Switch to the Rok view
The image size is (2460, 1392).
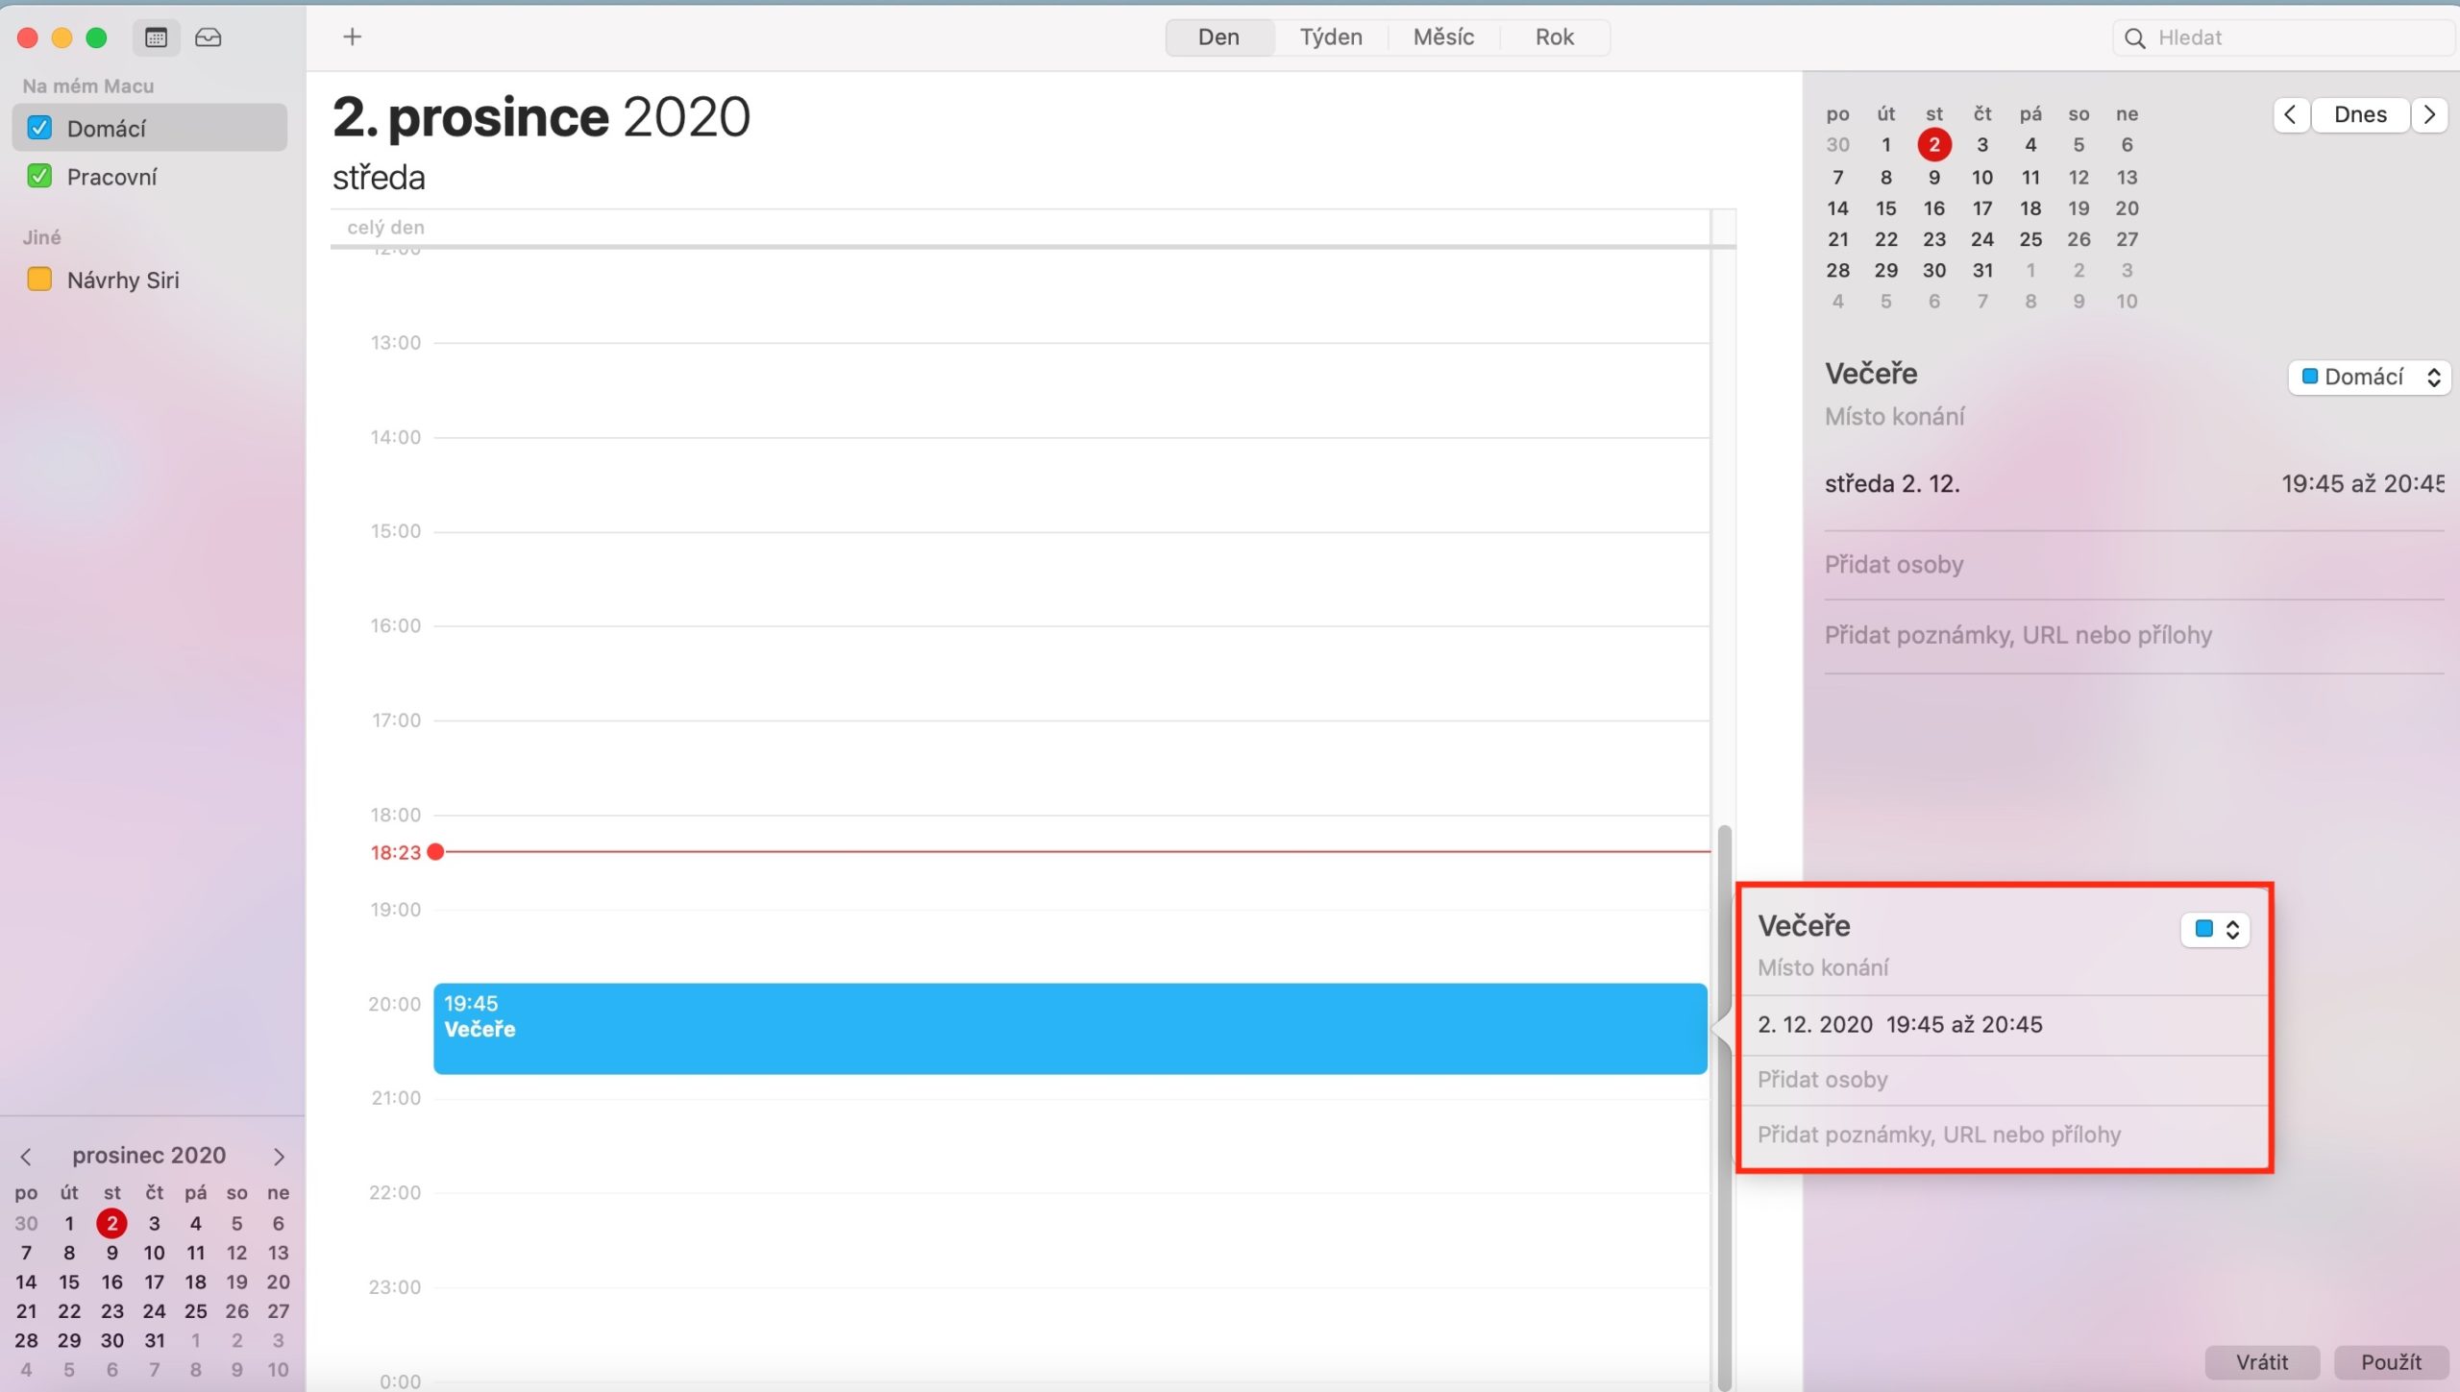pos(1554,37)
